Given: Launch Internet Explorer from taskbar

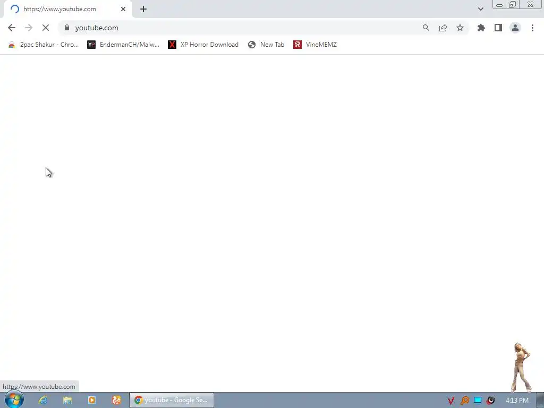Looking at the screenshot, I should coord(43,400).
